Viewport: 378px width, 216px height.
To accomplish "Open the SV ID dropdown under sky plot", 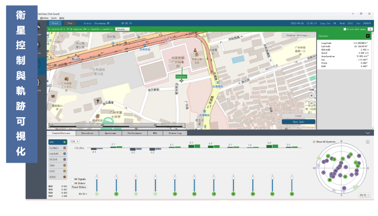I will (x=364, y=195).
